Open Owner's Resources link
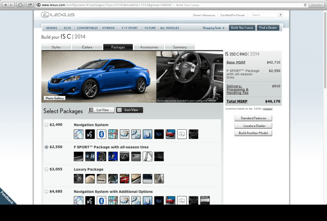Image resolution: width=327 pixels, height=221 pixels. point(204,15)
